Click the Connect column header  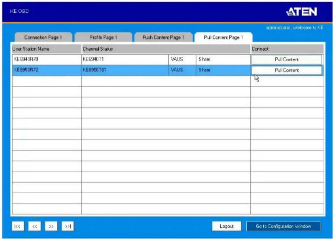(x=287, y=49)
